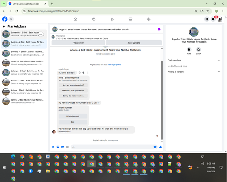
Task: Click the WhatsApp call button
Action: (x=73, y=116)
